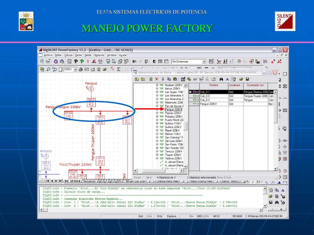Switch to the frecuencia graphic tab

89,181
